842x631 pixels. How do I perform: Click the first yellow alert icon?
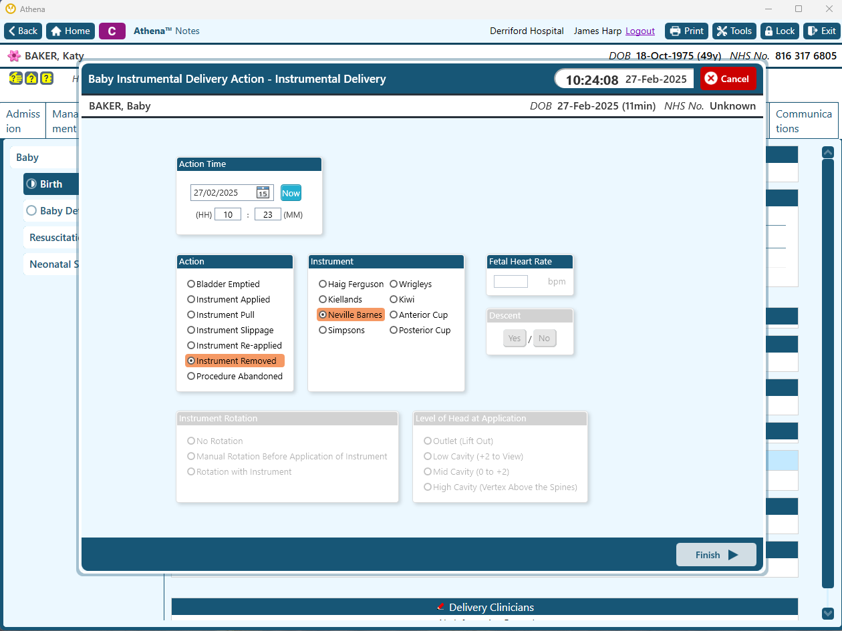point(15,78)
